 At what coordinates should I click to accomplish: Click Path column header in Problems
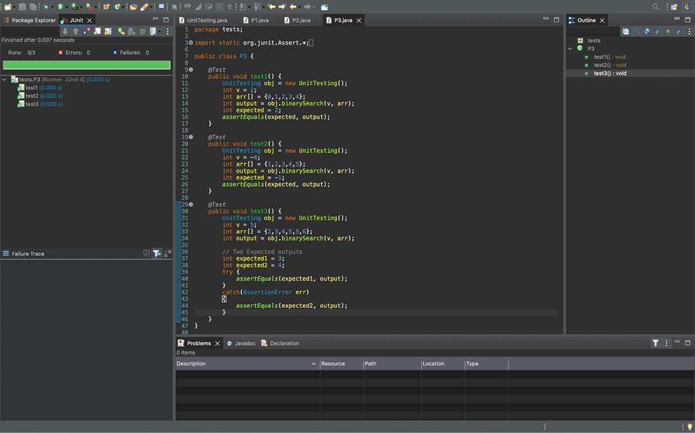point(392,363)
